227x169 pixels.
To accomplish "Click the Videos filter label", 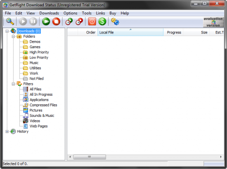I will 35,121.
